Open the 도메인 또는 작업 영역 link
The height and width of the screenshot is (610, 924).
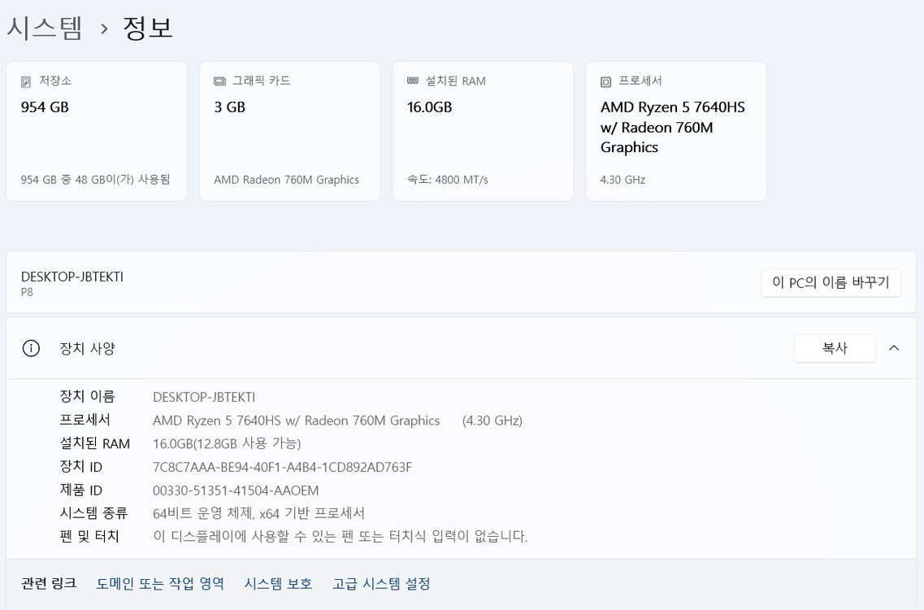click(x=160, y=583)
